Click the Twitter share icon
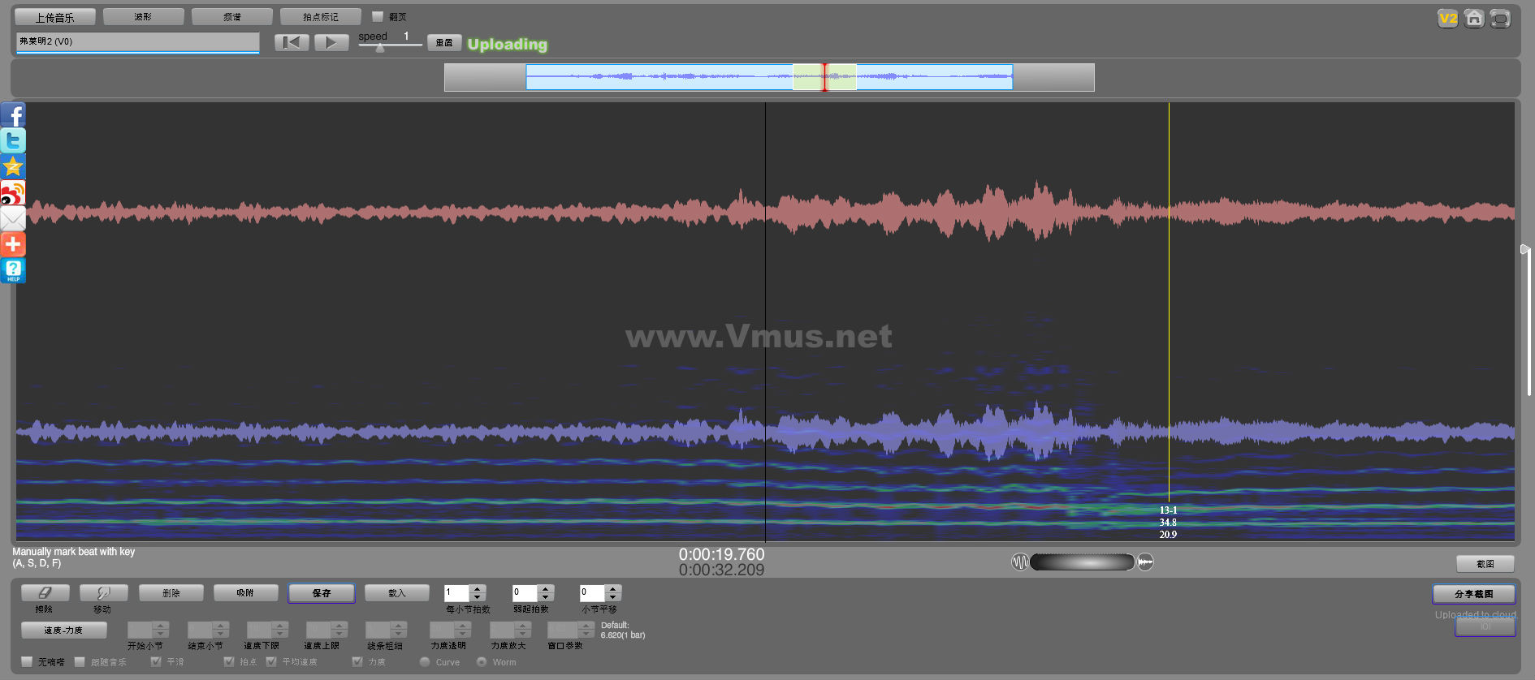This screenshot has height=680, width=1535. pyautogui.click(x=13, y=140)
